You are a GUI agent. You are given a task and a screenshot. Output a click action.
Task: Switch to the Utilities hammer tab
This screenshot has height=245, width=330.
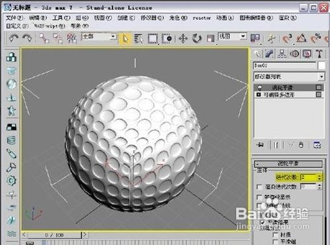[x=319, y=53]
